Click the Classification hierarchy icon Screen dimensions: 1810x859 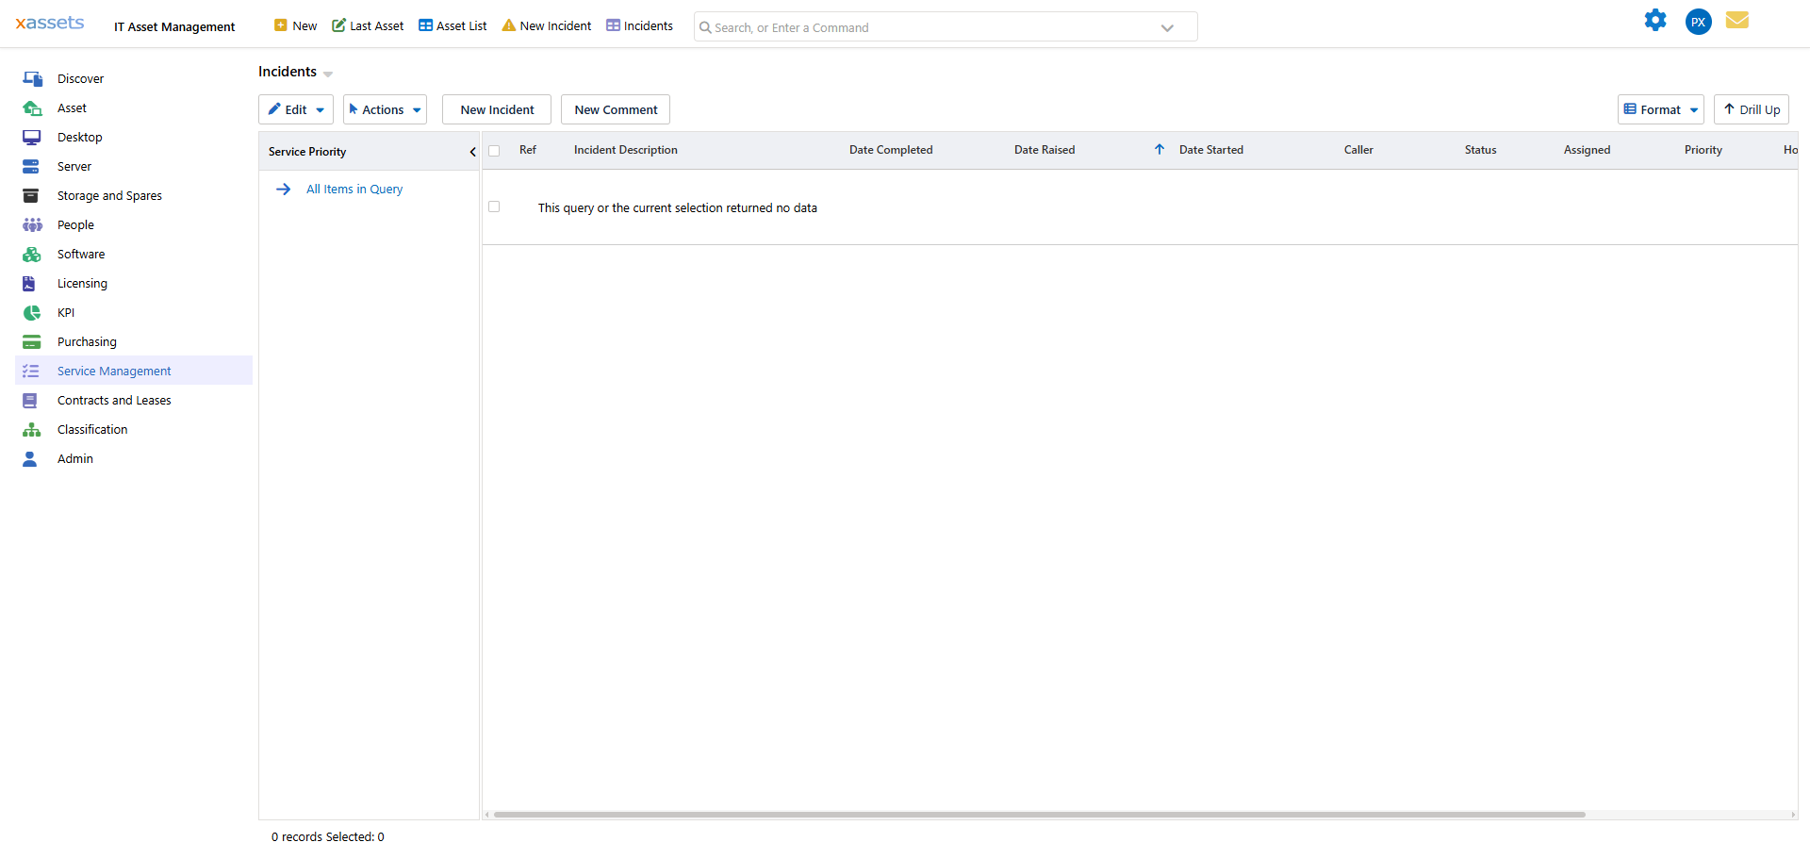click(32, 430)
